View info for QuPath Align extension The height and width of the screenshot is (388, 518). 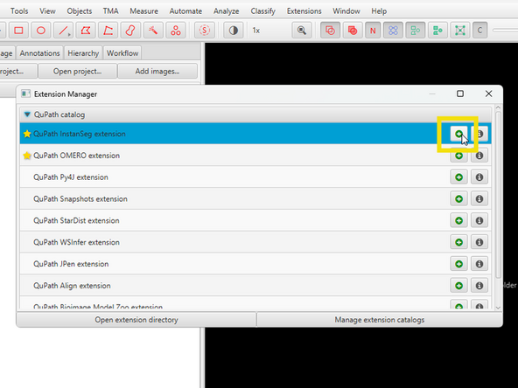tap(479, 286)
